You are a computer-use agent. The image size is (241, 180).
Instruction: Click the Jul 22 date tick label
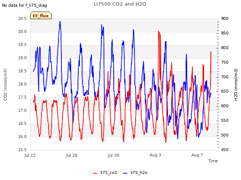30,155
